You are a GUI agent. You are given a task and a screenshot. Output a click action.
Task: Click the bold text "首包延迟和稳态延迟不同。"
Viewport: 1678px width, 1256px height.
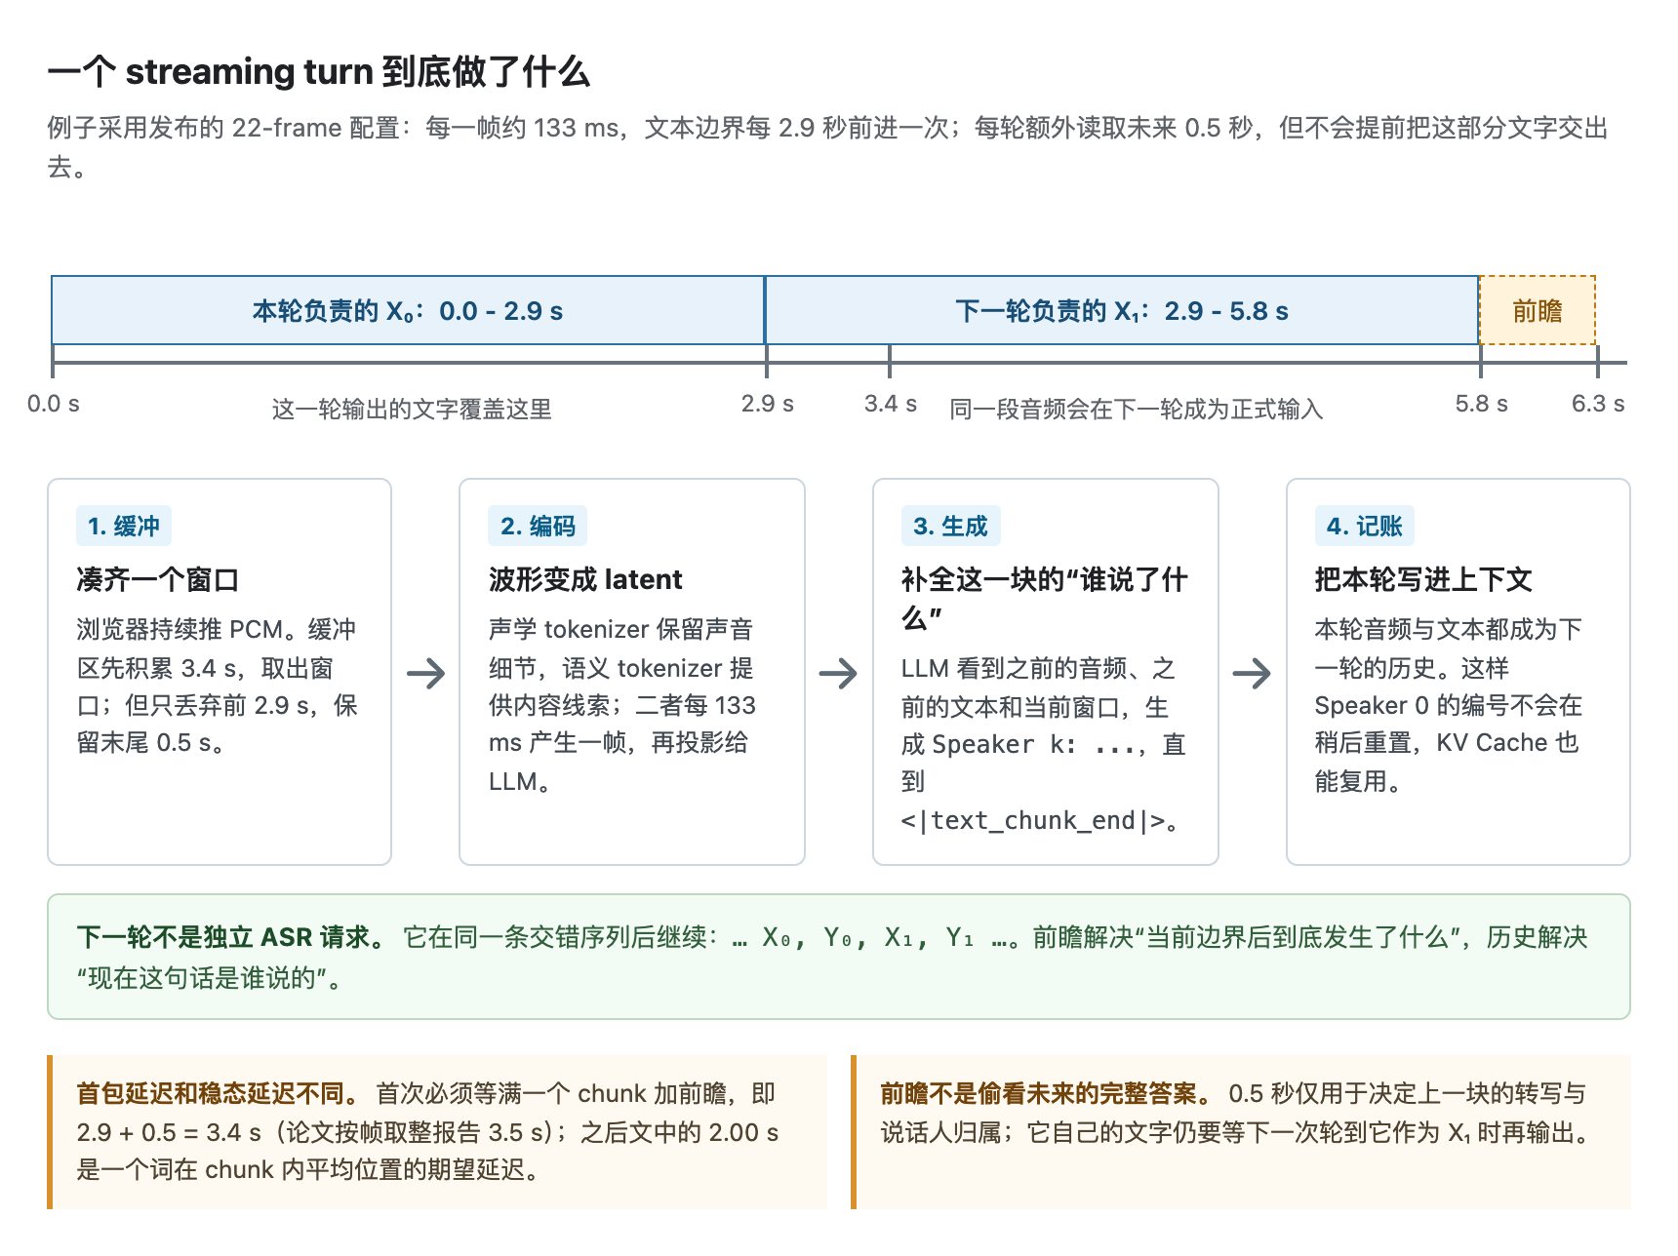click(220, 1093)
